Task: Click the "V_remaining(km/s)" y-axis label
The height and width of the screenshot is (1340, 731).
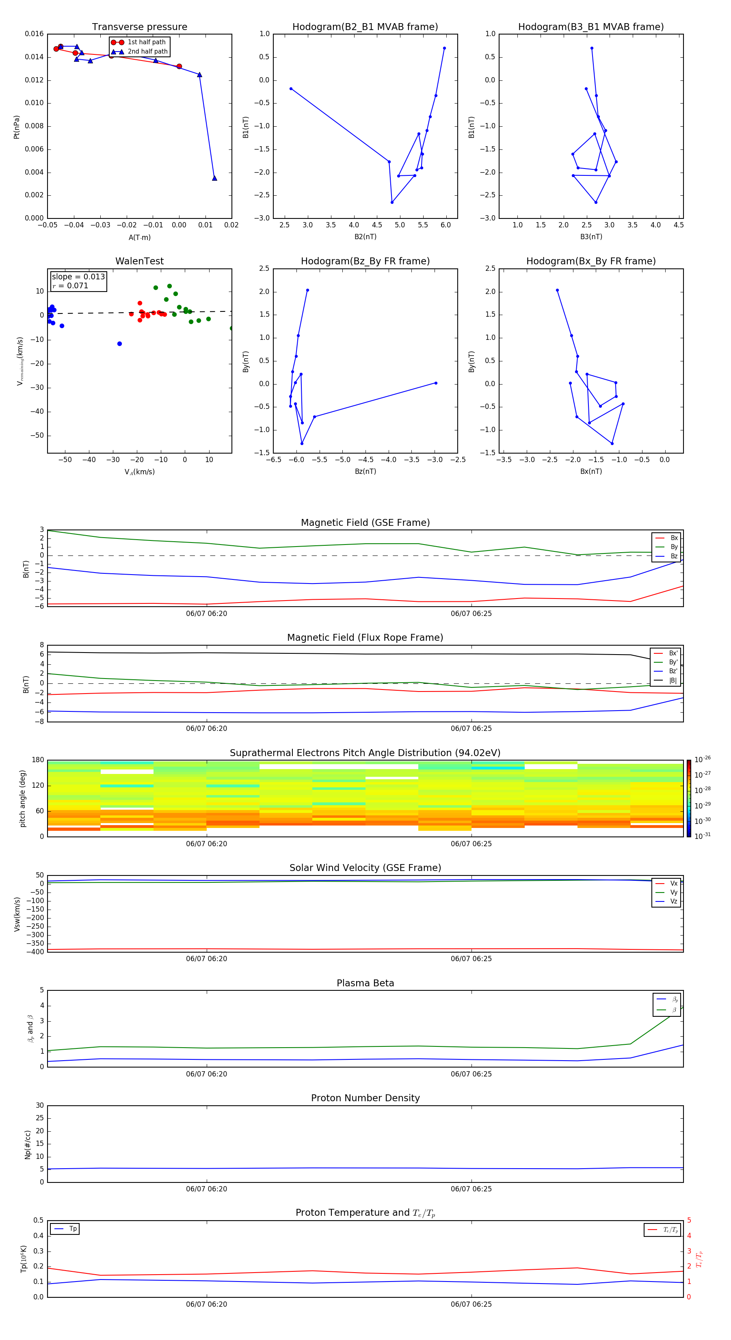Action: point(20,361)
